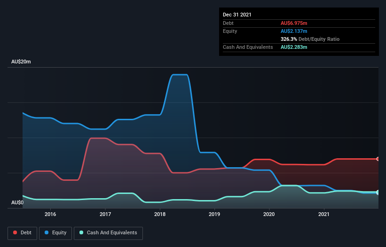Select the Cash end-point marker on chart
This screenshot has width=386, height=247.
point(378,192)
